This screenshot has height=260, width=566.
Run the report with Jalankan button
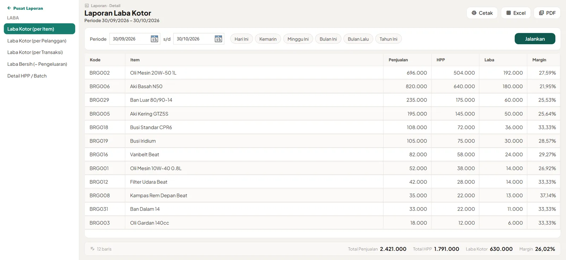pos(535,39)
